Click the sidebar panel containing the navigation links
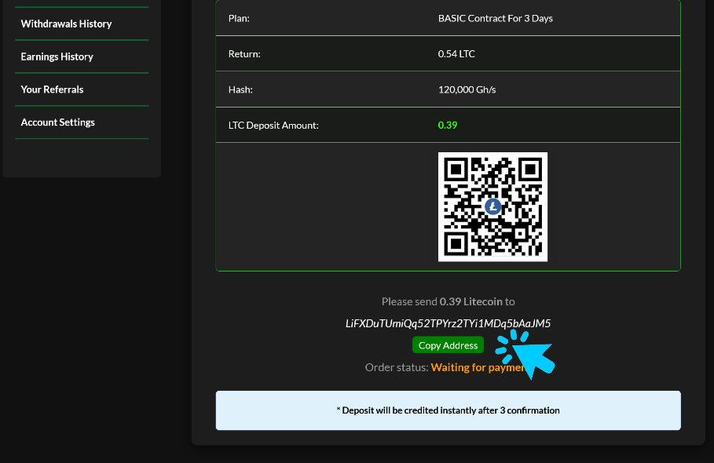The width and height of the screenshot is (714, 463). pos(82,86)
